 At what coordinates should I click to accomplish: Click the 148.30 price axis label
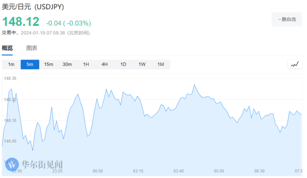[x=10, y=78]
